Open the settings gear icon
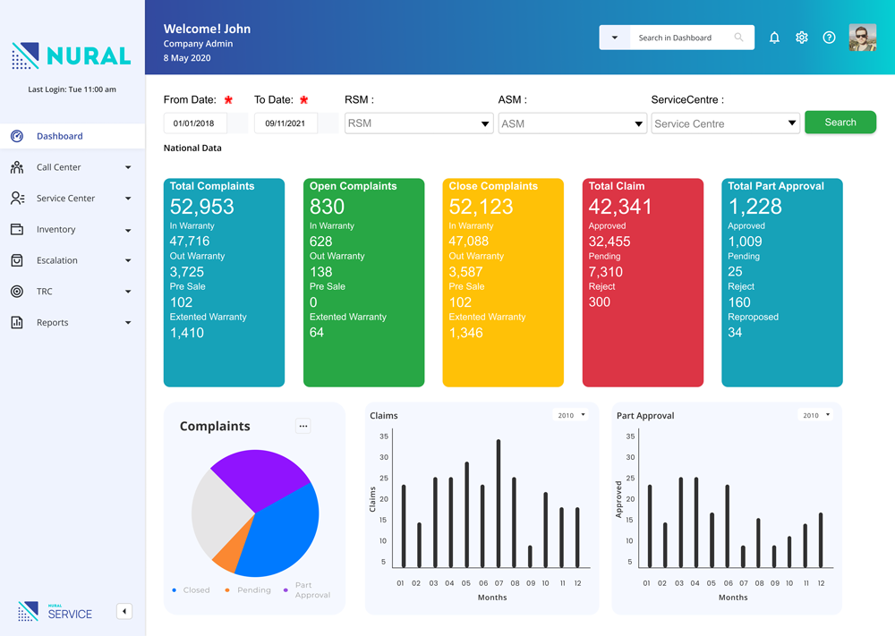The width and height of the screenshot is (895, 636). pos(802,38)
